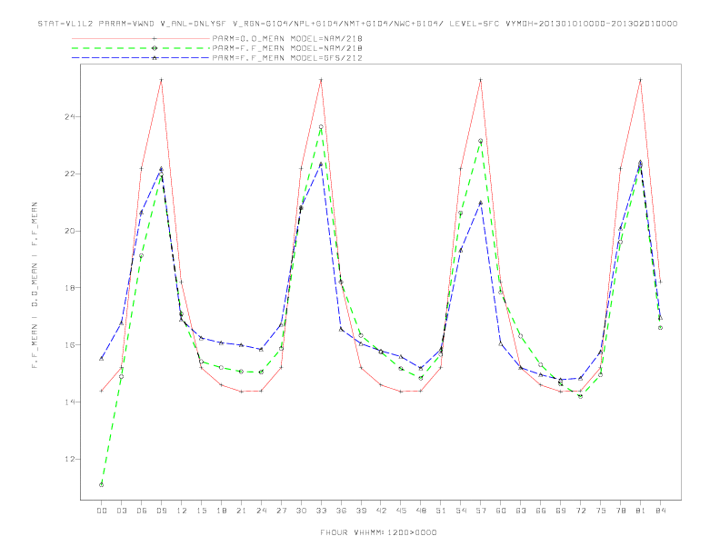The image size is (720, 556).
Task: Click x-axis forecast hour label 24
Action: 261,511
